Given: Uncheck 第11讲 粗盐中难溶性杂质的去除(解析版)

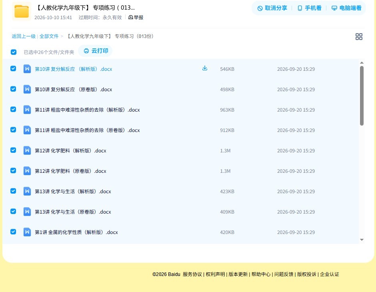Looking at the screenshot, I should (13, 109).
